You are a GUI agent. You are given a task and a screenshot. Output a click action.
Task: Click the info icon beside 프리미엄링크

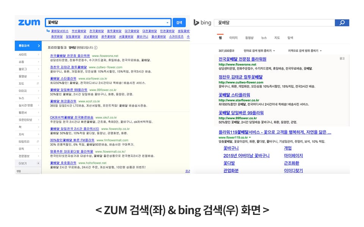(96, 48)
